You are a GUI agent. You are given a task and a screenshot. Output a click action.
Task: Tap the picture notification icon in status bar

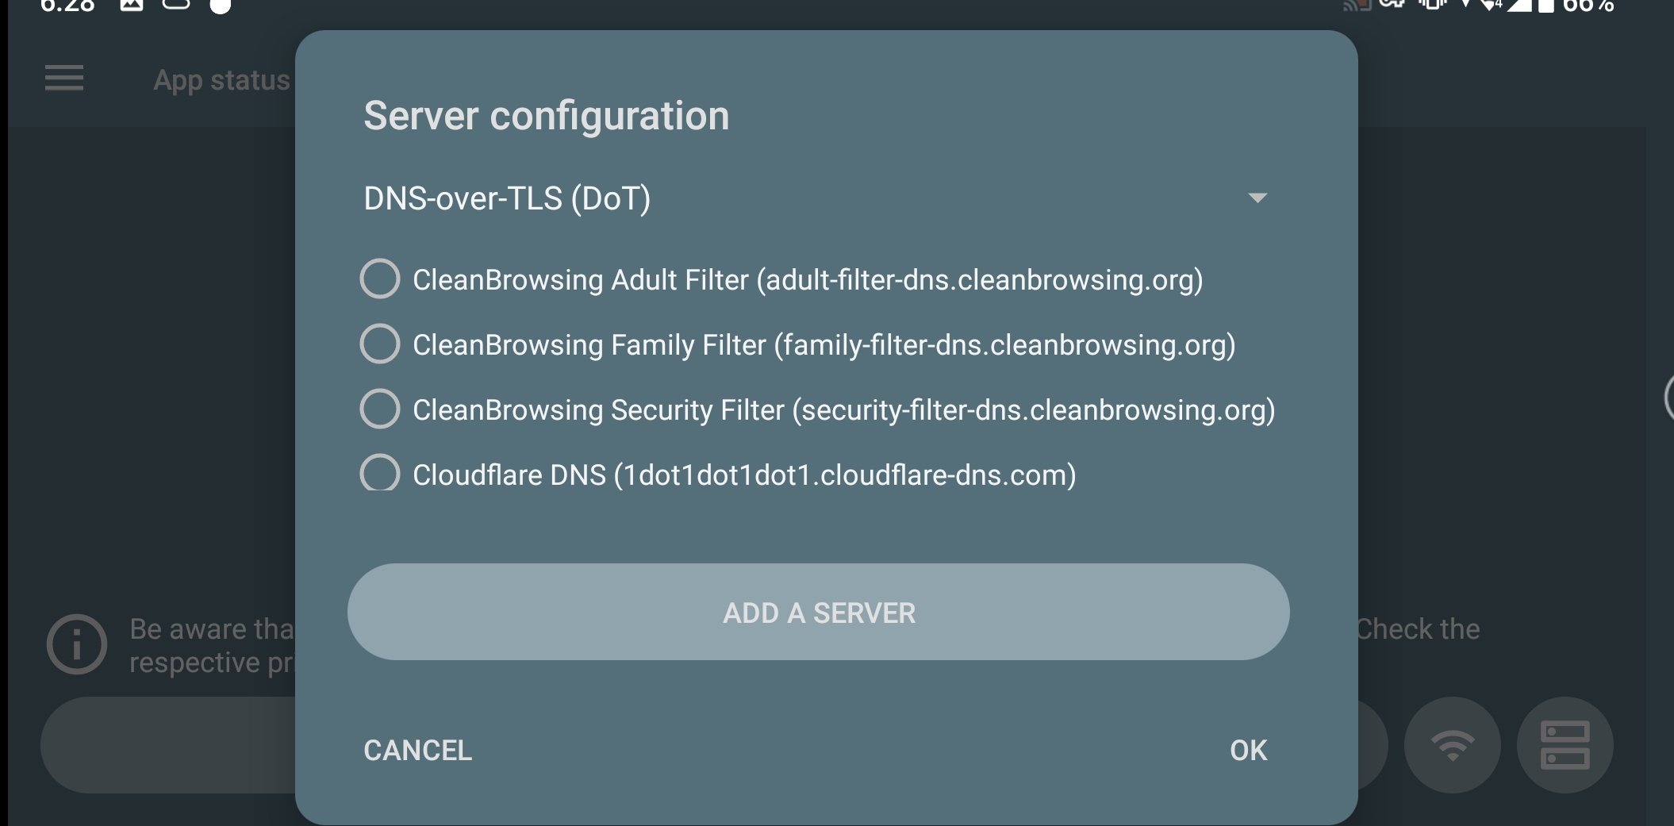(x=132, y=5)
